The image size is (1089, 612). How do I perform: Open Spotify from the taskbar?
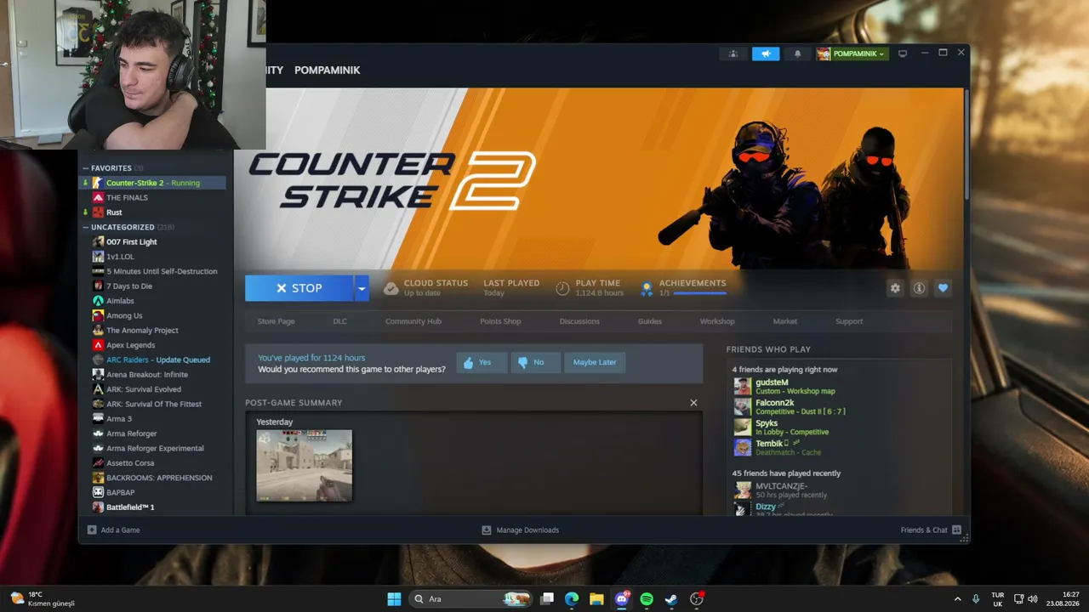(647, 599)
